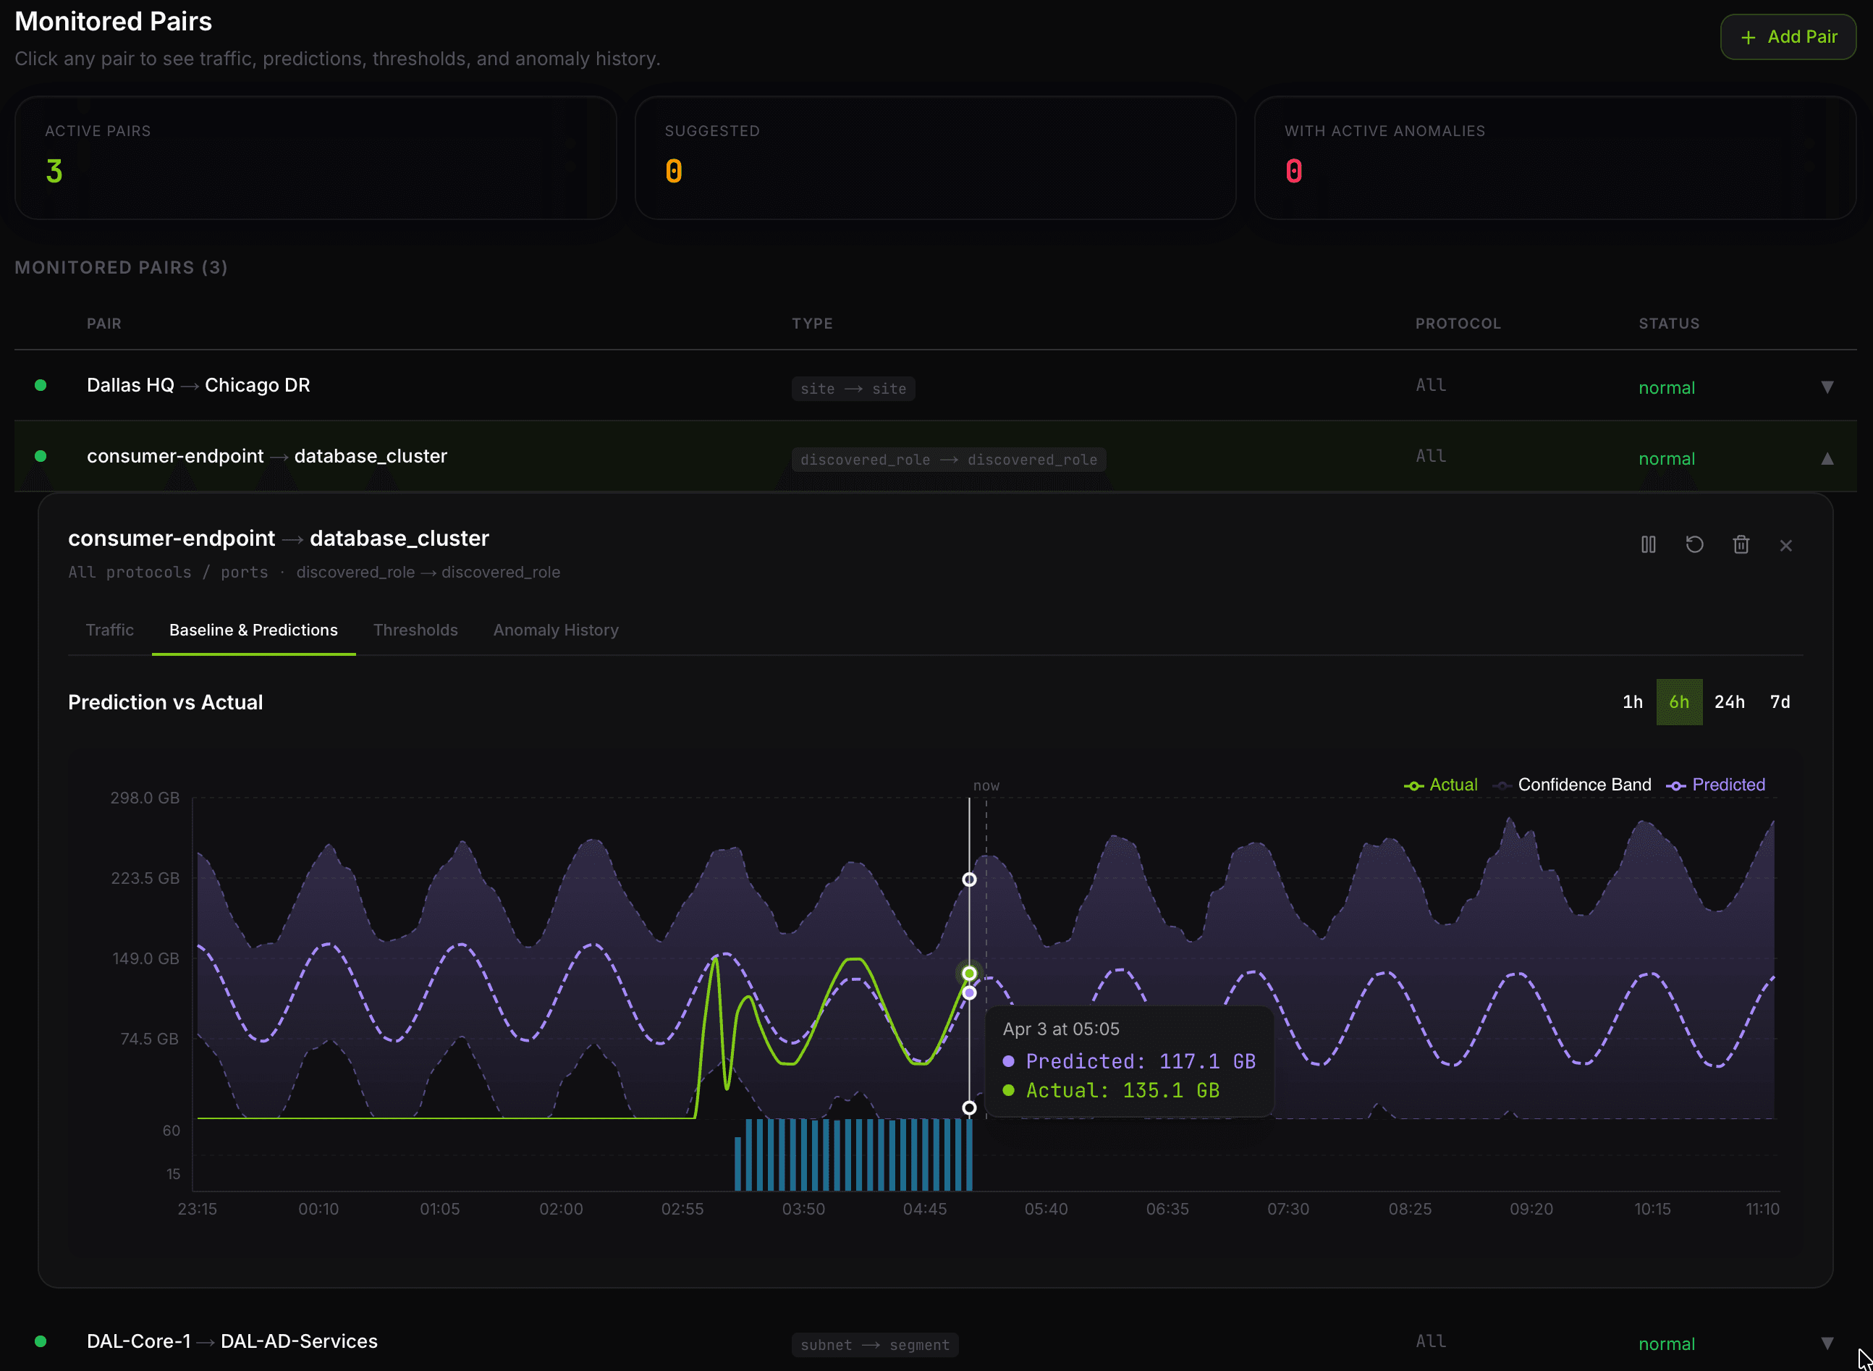Click the plus icon in Add Pair
Viewport: 1873px width, 1371px height.
(x=1749, y=38)
